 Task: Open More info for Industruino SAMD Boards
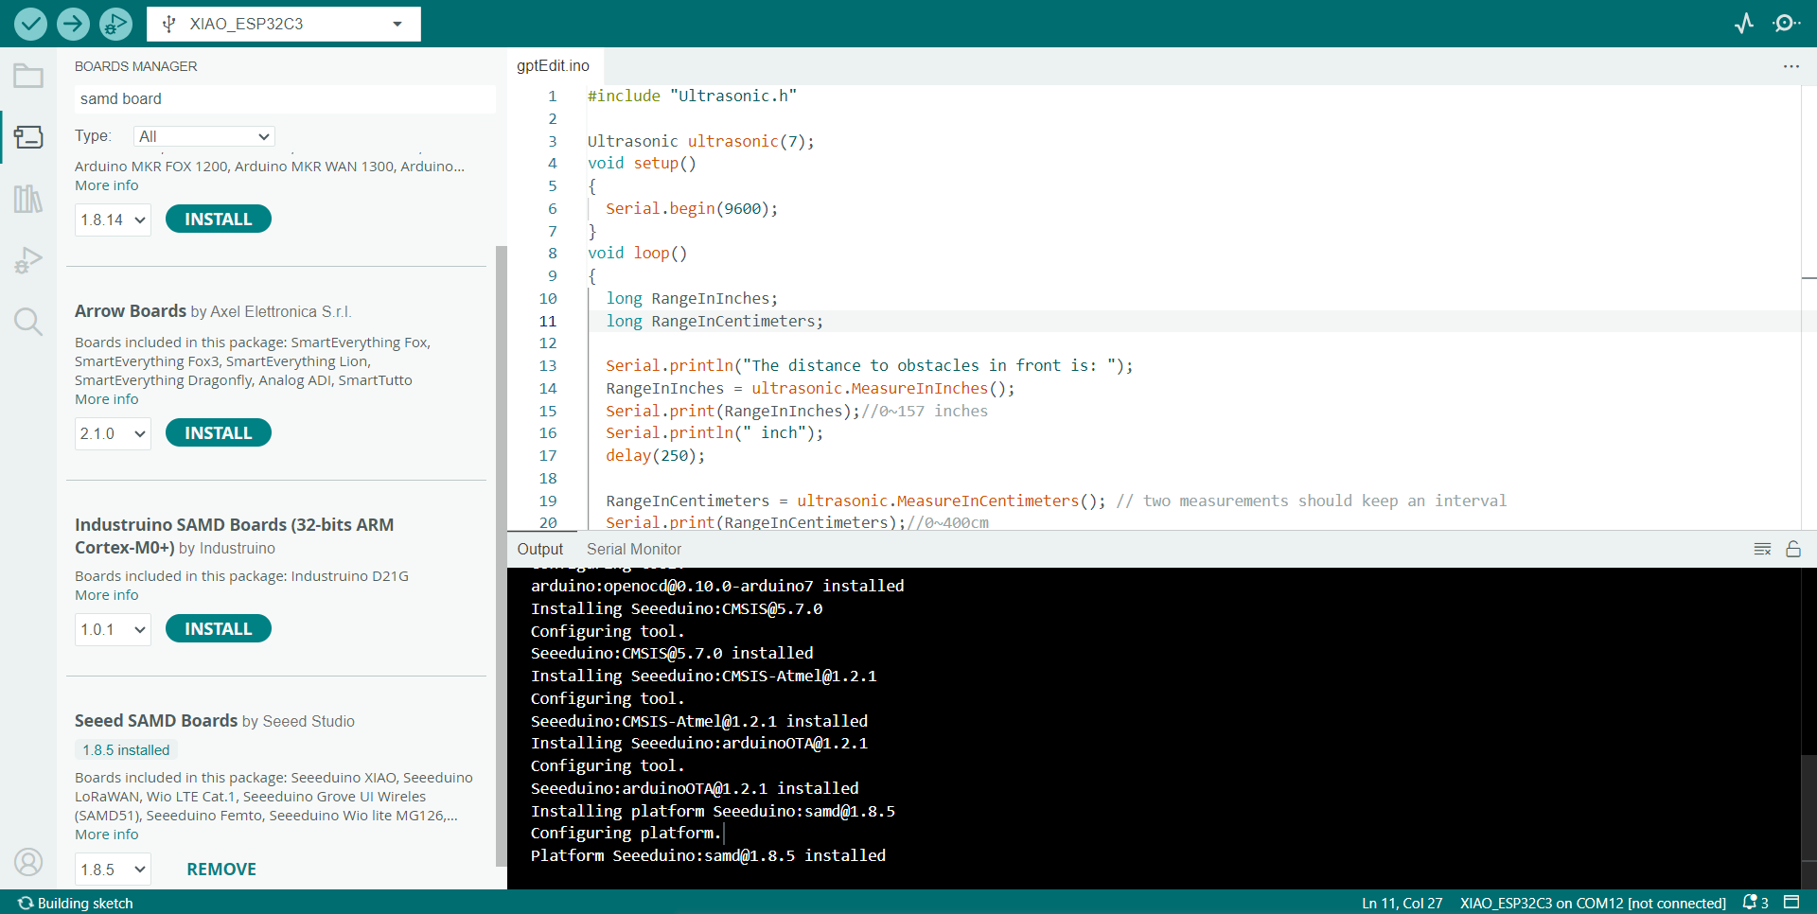(x=107, y=595)
